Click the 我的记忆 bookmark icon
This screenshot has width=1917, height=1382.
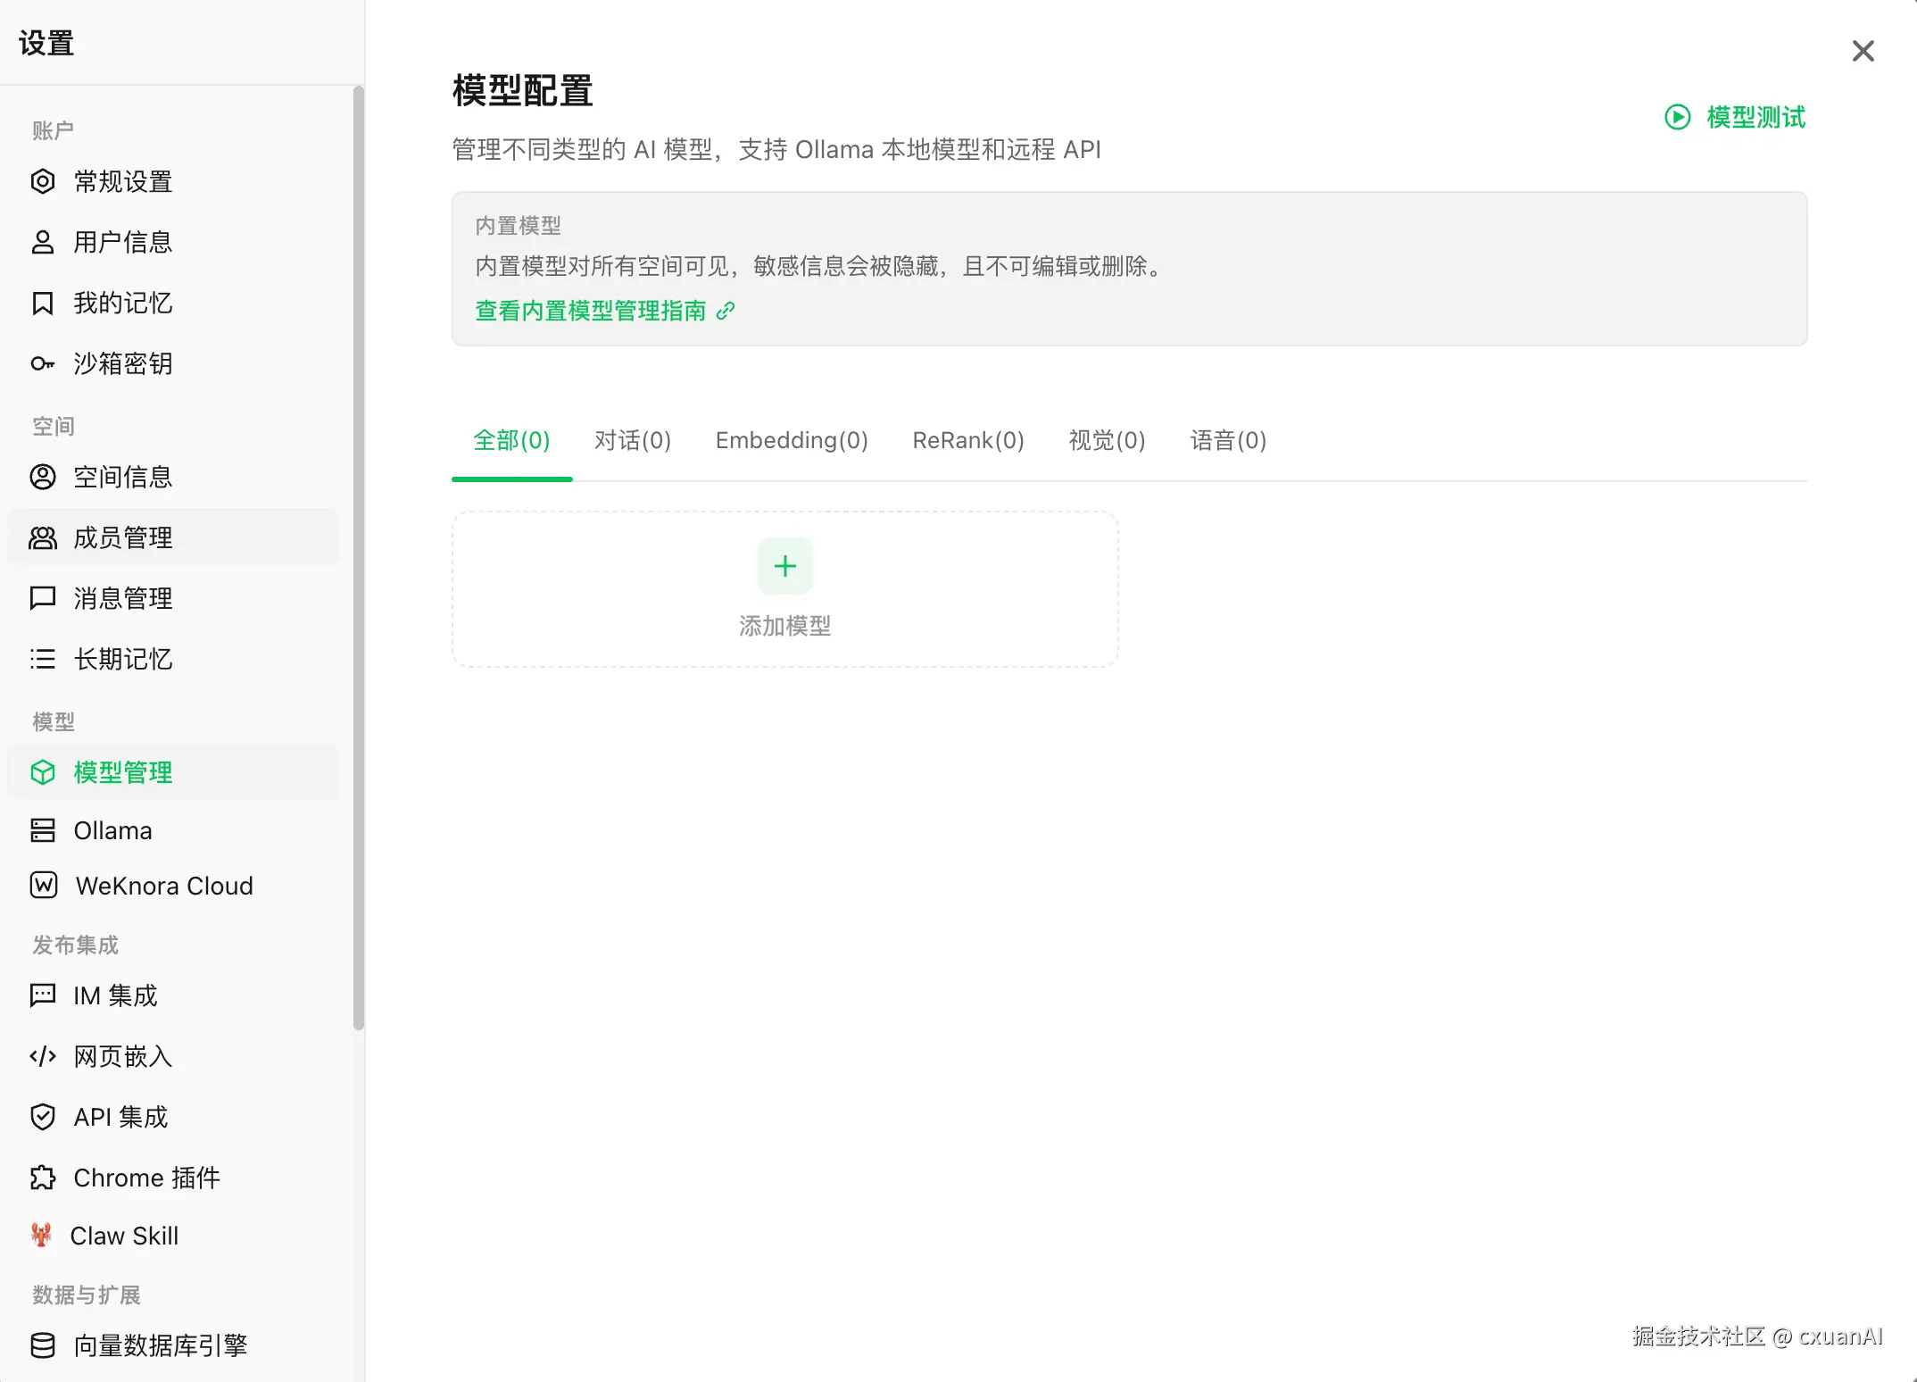pyautogui.click(x=43, y=303)
